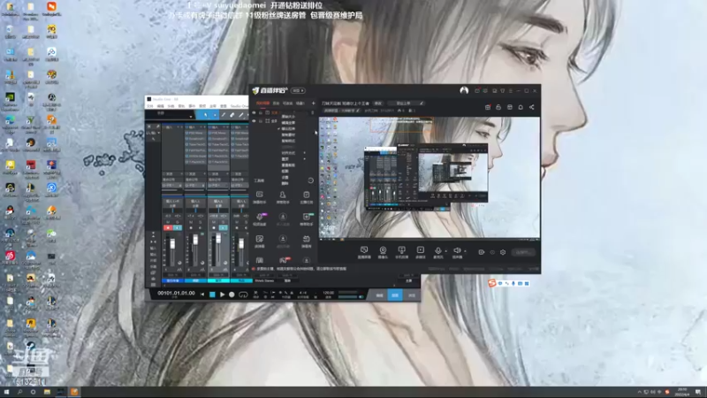Click the lock icon above the live preview
This screenshot has height=398, width=707.
498,107
